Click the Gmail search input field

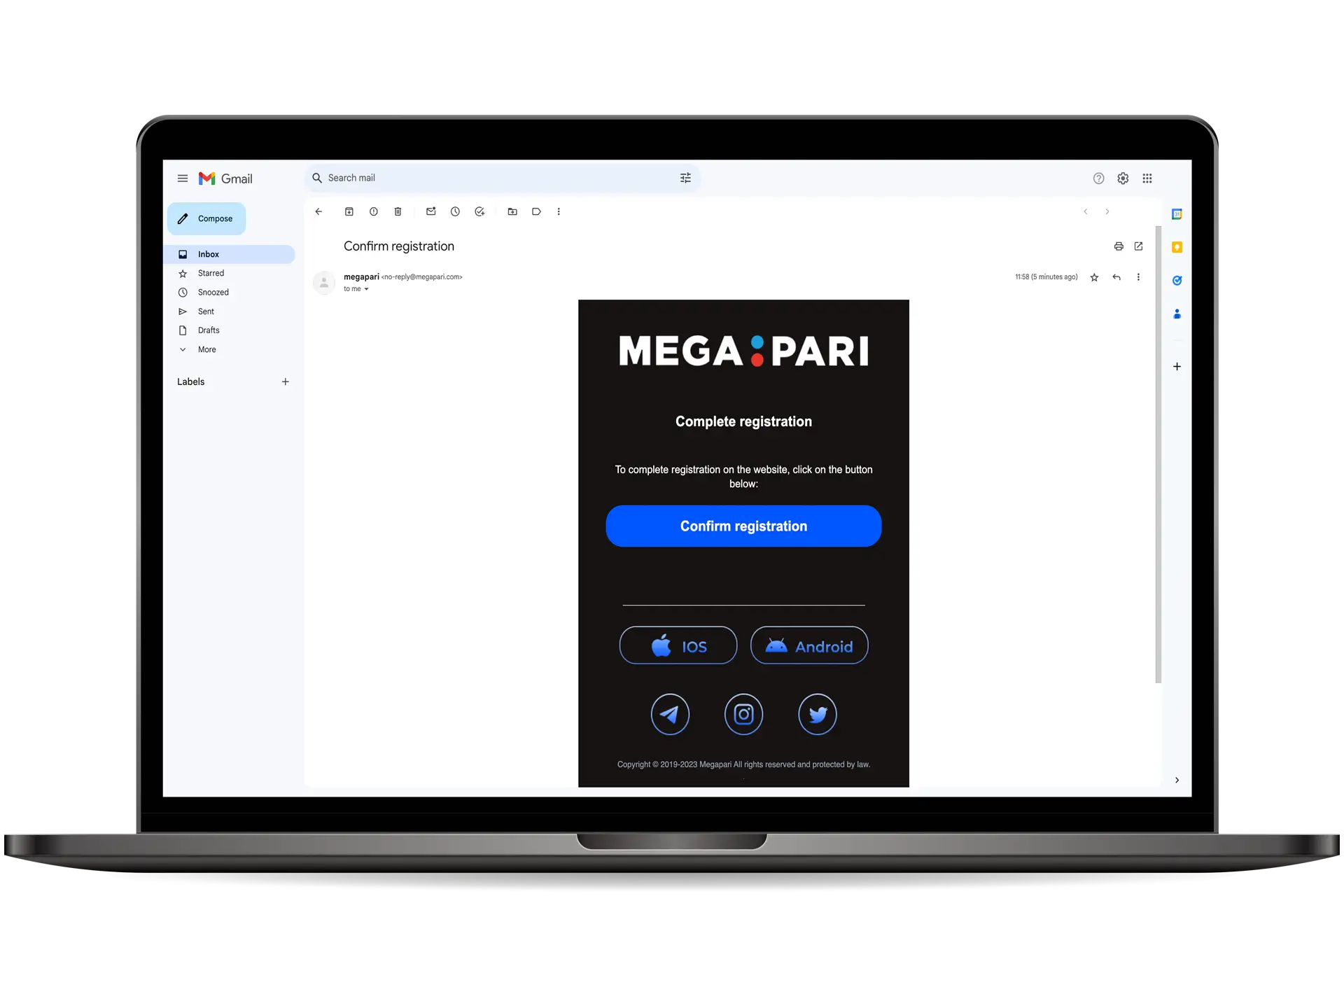(498, 178)
